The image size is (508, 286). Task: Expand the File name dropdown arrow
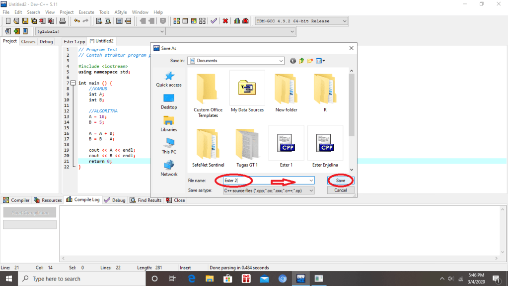tap(311, 181)
